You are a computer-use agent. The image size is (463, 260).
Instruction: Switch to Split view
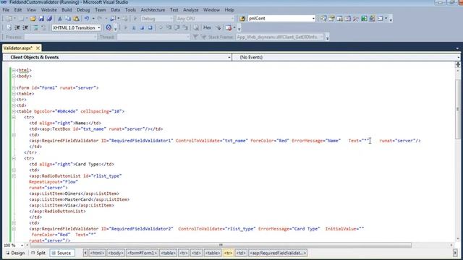point(38,253)
